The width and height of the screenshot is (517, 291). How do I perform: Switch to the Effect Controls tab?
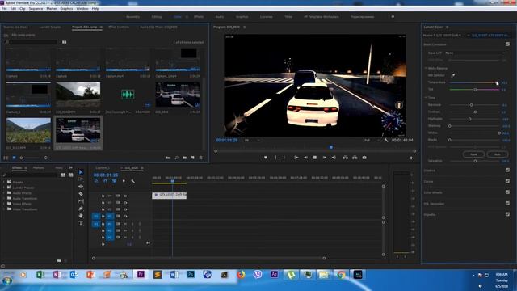coord(119,27)
